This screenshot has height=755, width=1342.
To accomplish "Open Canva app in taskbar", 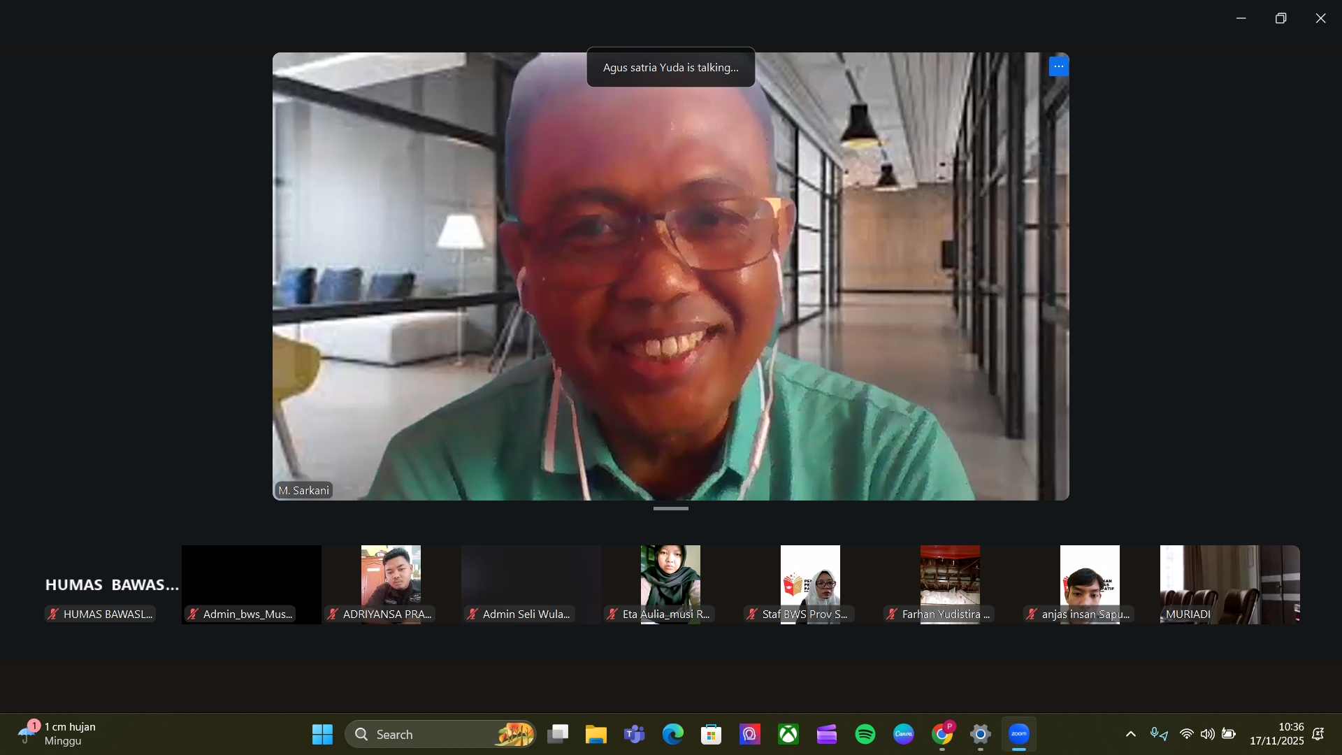I will pos(903,734).
